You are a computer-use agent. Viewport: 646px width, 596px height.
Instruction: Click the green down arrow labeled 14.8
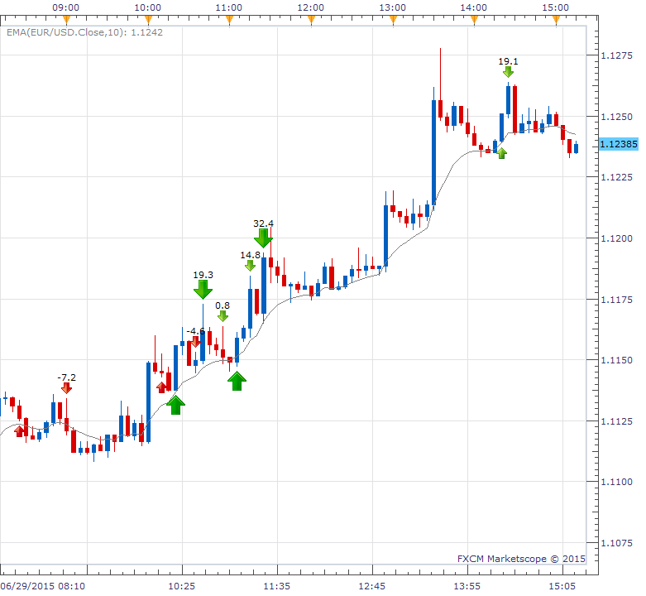point(250,266)
